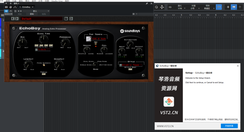Toggle the blue snap button

click(x=219, y=7)
